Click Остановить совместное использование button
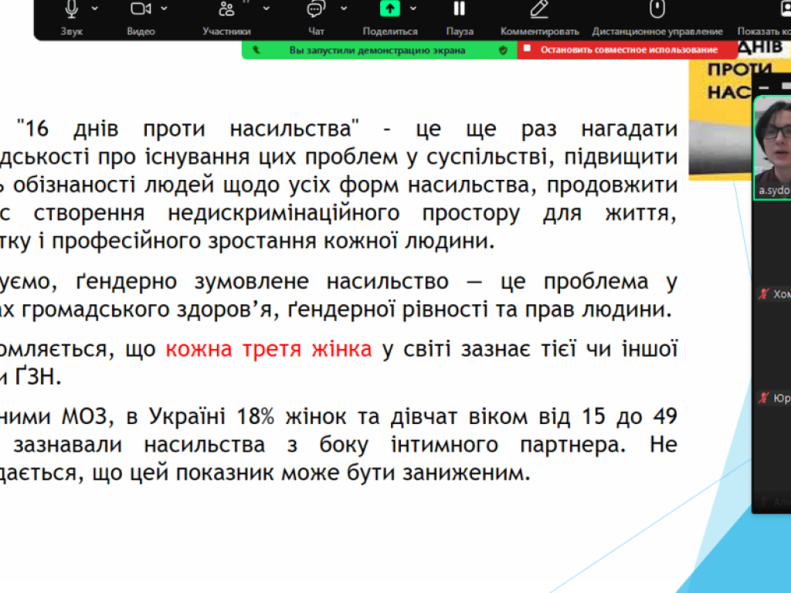This screenshot has width=791, height=593. 627,50
